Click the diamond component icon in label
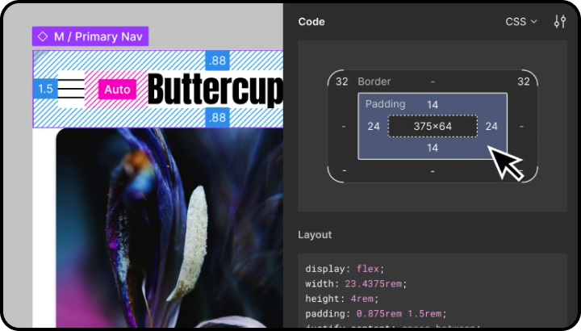 point(43,36)
